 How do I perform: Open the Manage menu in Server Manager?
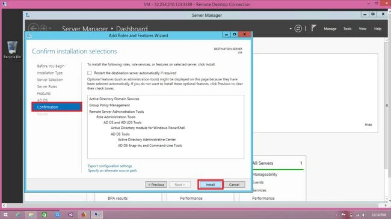[x=330, y=29]
